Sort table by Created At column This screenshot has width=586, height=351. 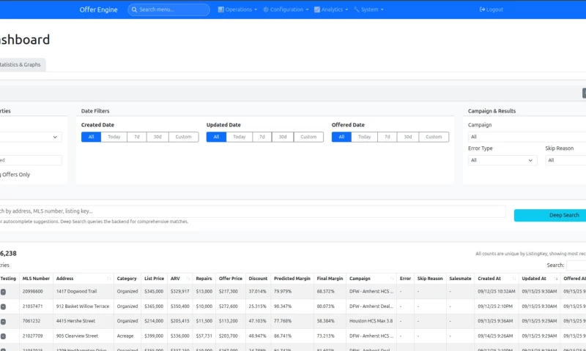497,279
